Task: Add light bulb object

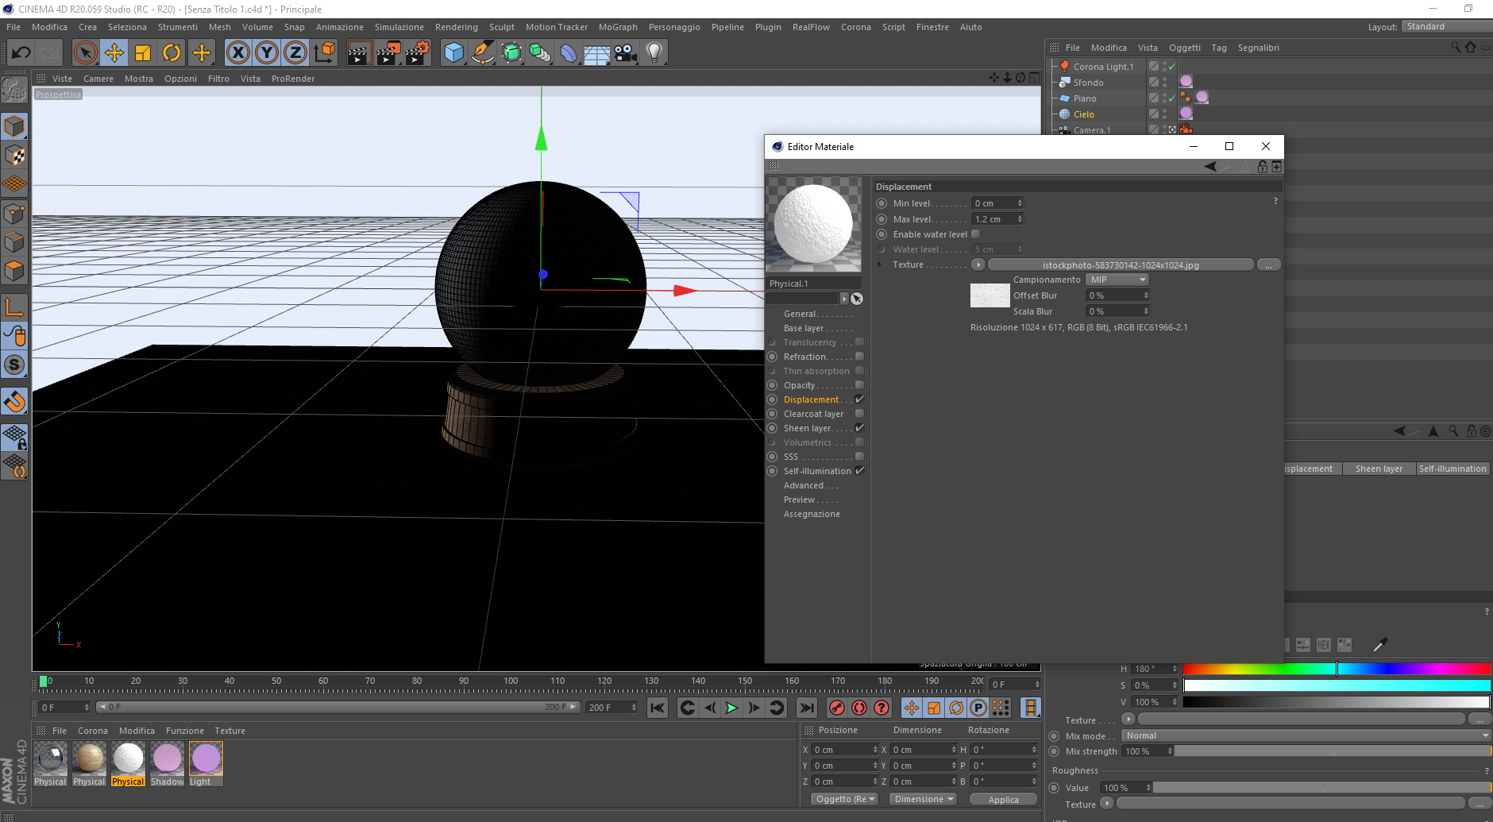Action: coord(654,53)
